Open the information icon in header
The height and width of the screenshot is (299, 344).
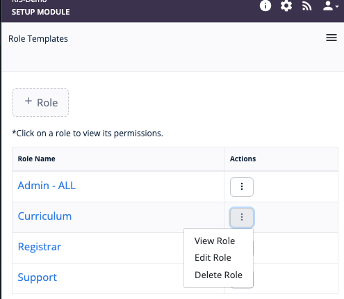pos(265,6)
